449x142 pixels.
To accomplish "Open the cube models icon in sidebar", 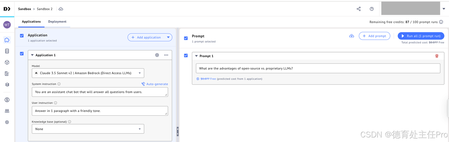I will [x=7, y=62].
